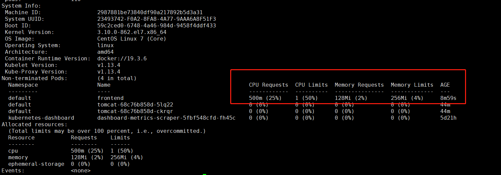Click the tomcat-68c76b858d-ckrqr pod name

(135, 111)
